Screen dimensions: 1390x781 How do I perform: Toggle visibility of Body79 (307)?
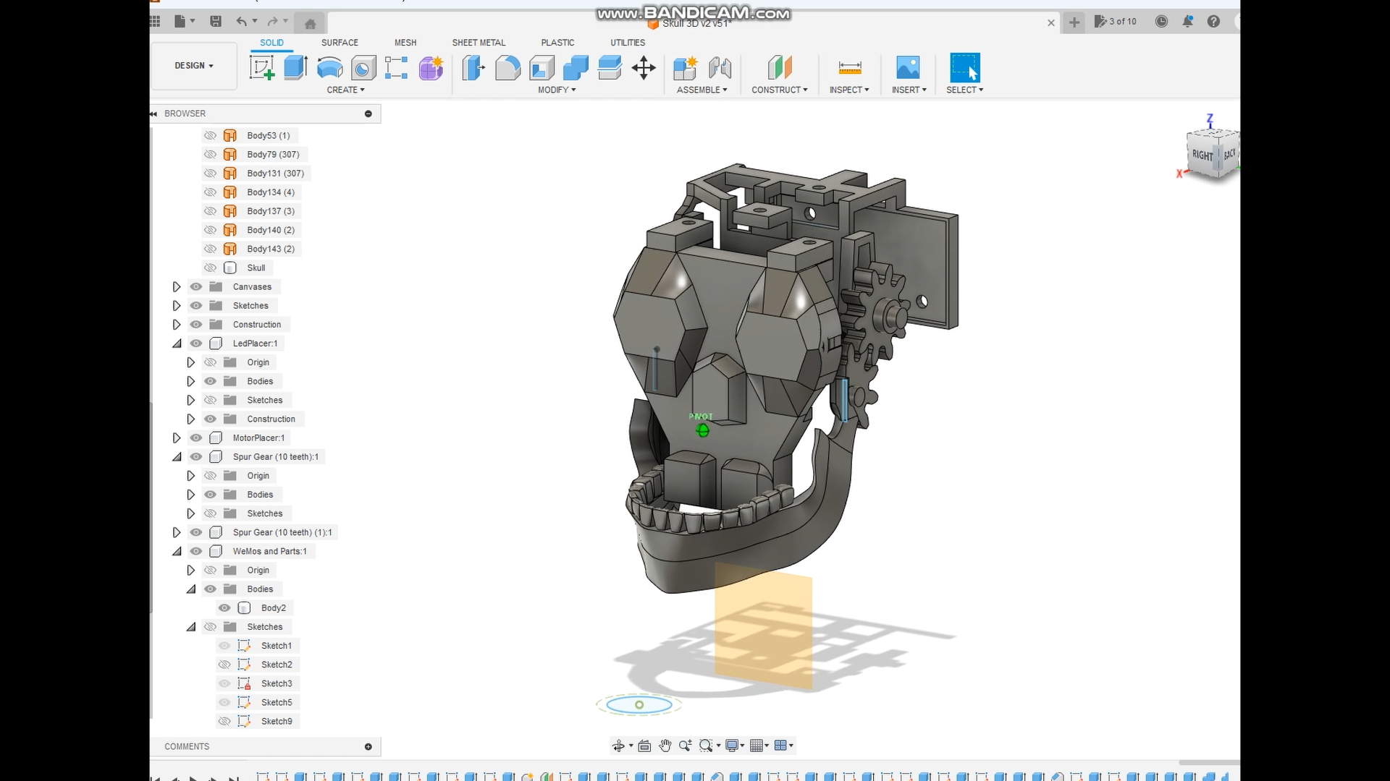click(x=210, y=153)
